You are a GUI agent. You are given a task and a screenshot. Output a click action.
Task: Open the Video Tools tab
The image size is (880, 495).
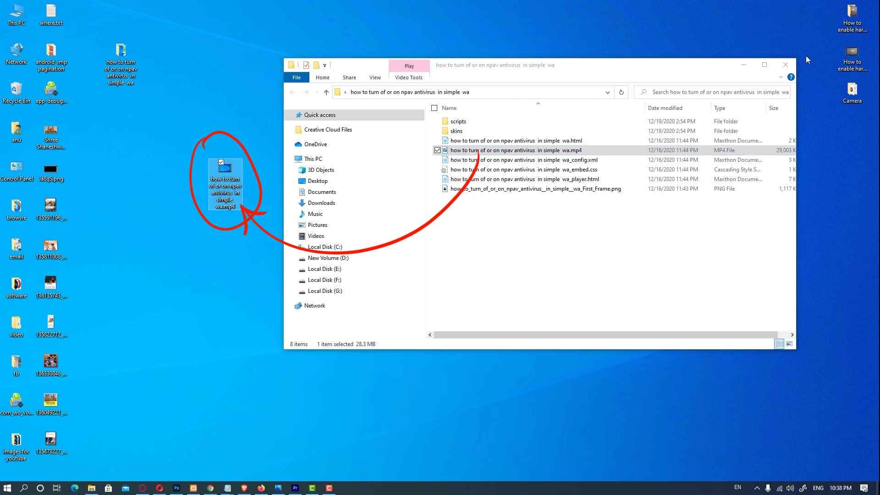[409, 77]
